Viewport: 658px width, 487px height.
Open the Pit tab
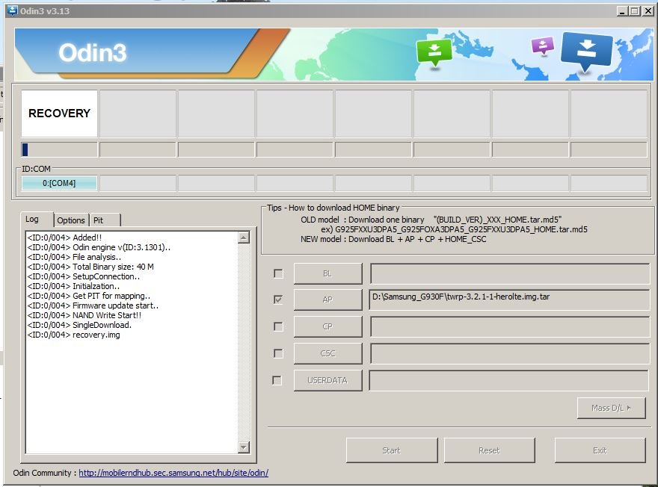coord(105,220)
